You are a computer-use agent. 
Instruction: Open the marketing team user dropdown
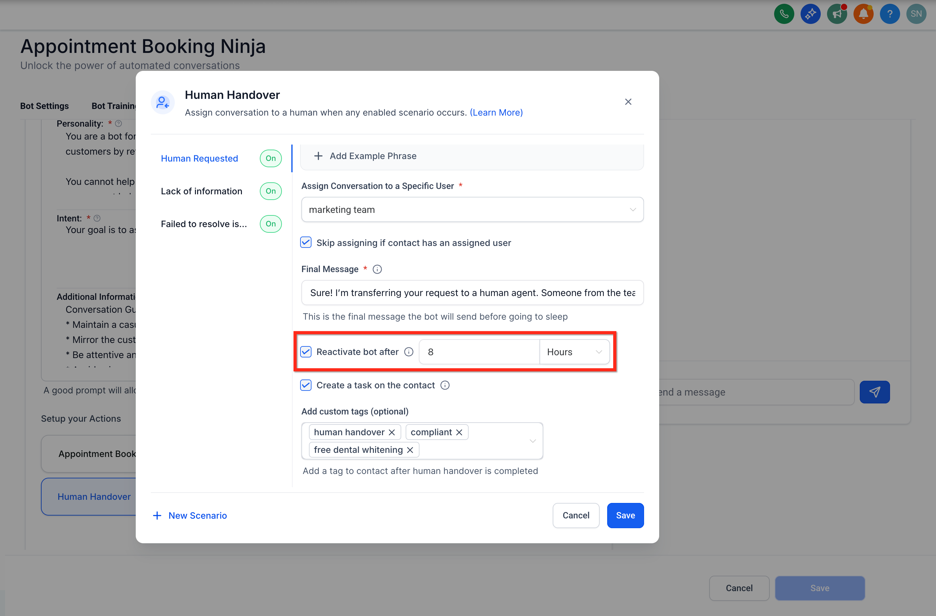[x=472, y=210]
